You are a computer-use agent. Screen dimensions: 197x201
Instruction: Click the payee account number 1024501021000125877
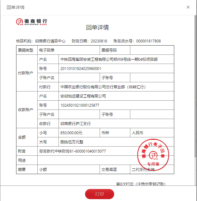coord(80,105)
